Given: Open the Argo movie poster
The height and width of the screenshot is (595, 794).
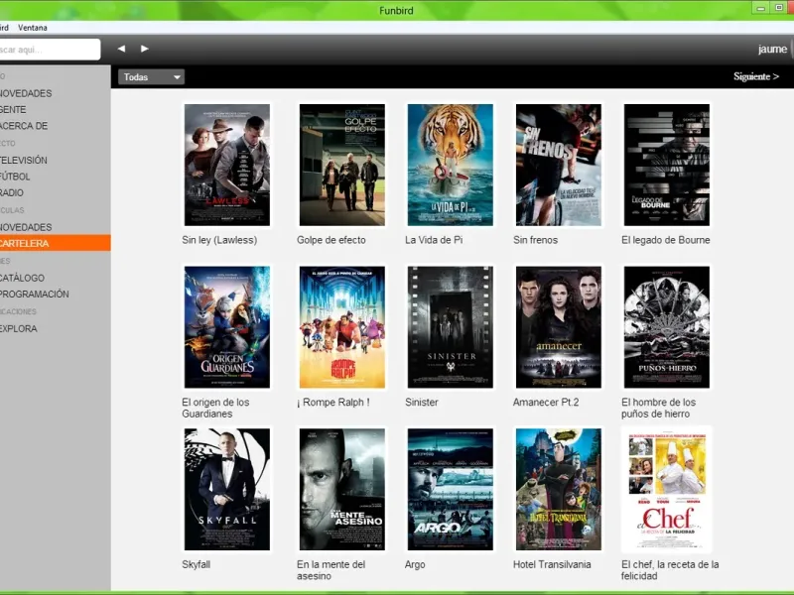Looking at the screenshot, I should pyautogui.click(x=451, y=489).
